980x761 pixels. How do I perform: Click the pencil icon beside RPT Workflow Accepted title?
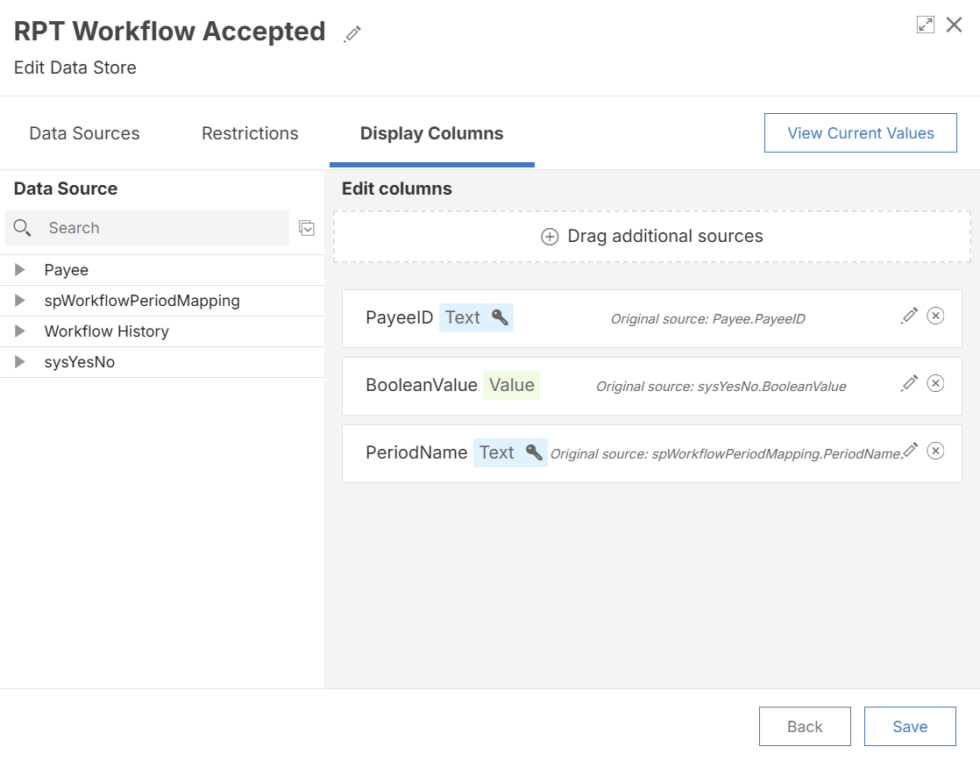(352, 34)
